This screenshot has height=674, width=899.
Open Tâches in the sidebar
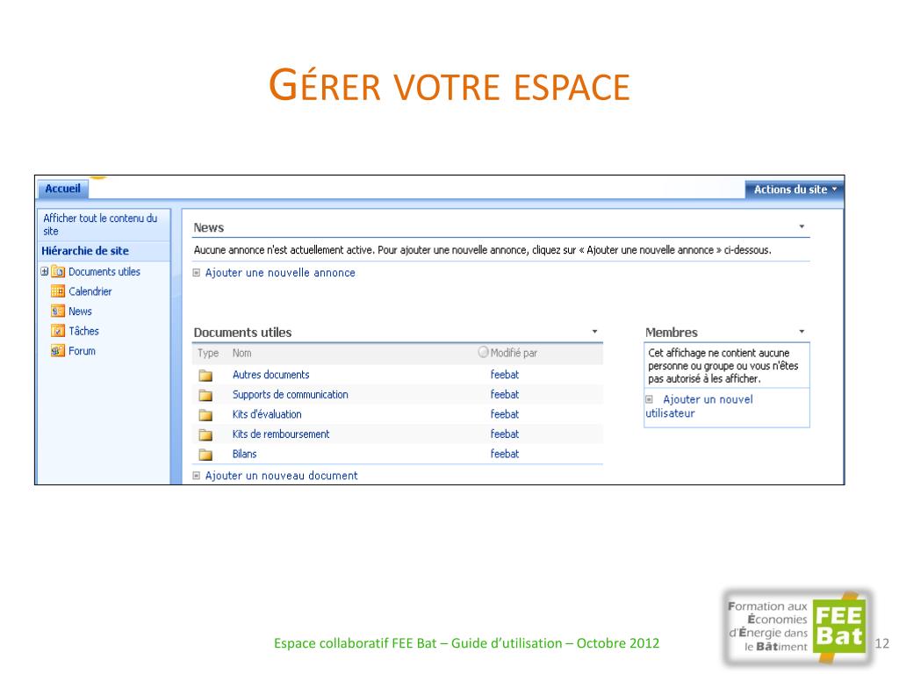click(x=83, y=331)
